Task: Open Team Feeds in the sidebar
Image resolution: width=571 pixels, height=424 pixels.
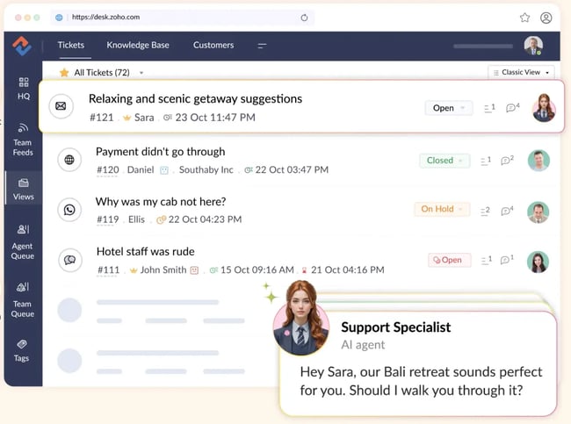Action: point(23,140)
